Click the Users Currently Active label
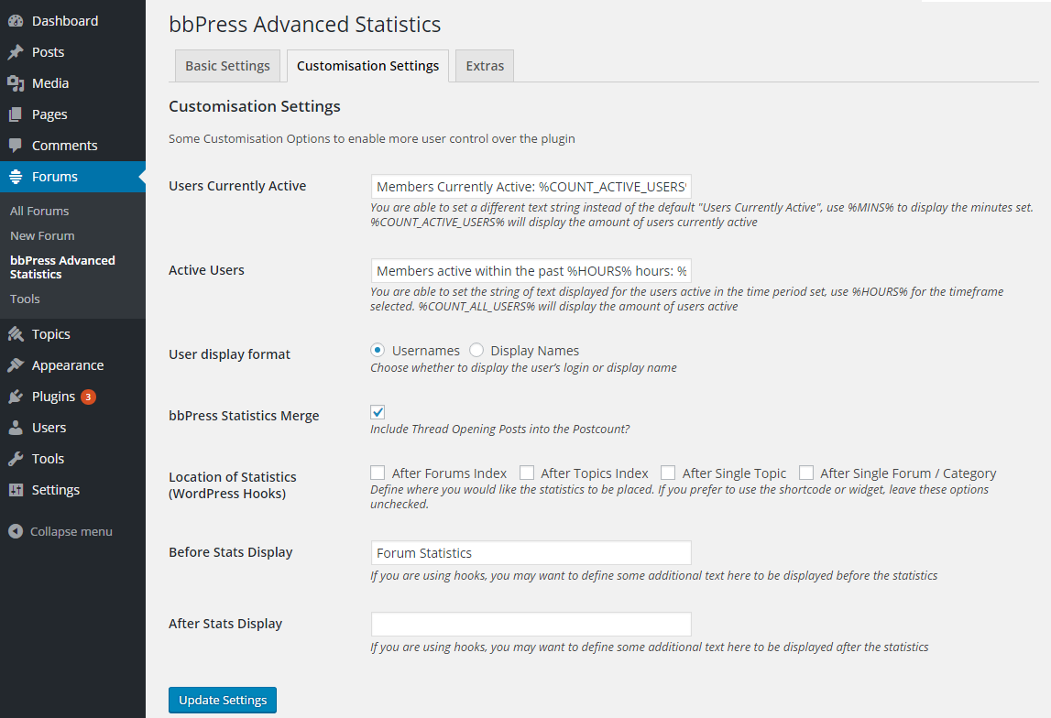The width and height of the screenshot is (1051, 718). click(237, 186)
